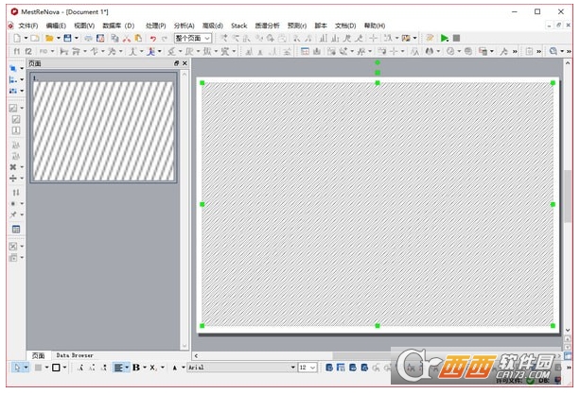Viewport: 580px width, 394px height.
Task: Click the crosshair cursor tool icon
Action: 373,38
